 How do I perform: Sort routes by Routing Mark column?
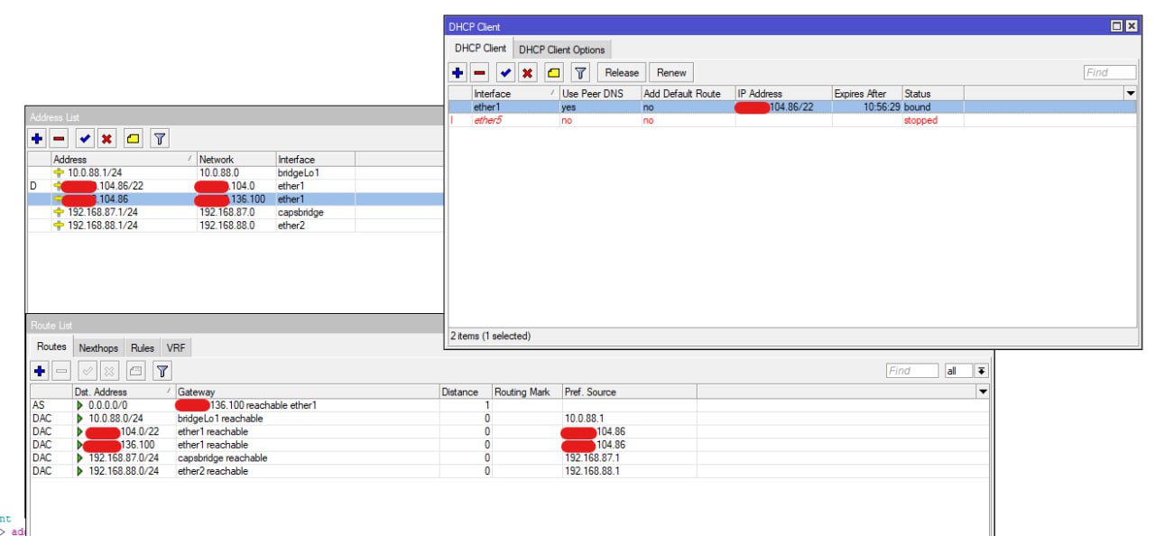[x=526, y=392]
